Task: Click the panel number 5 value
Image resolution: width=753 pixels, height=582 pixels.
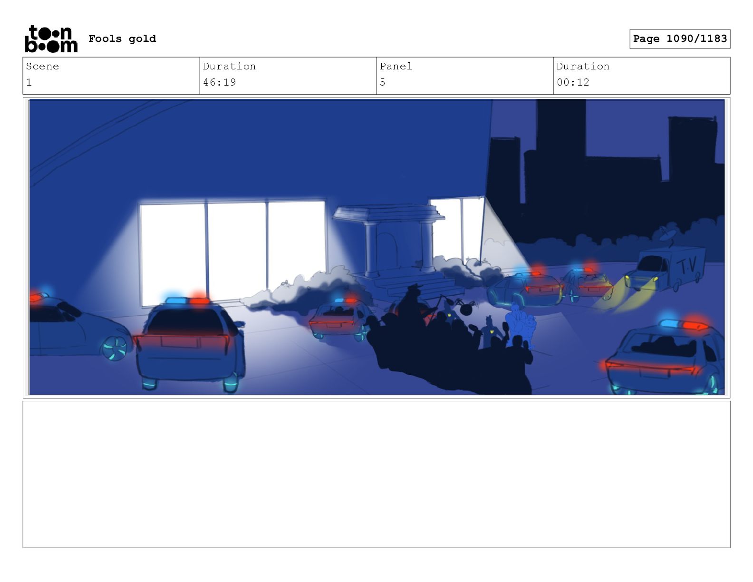Action: (x=382, y=82)
